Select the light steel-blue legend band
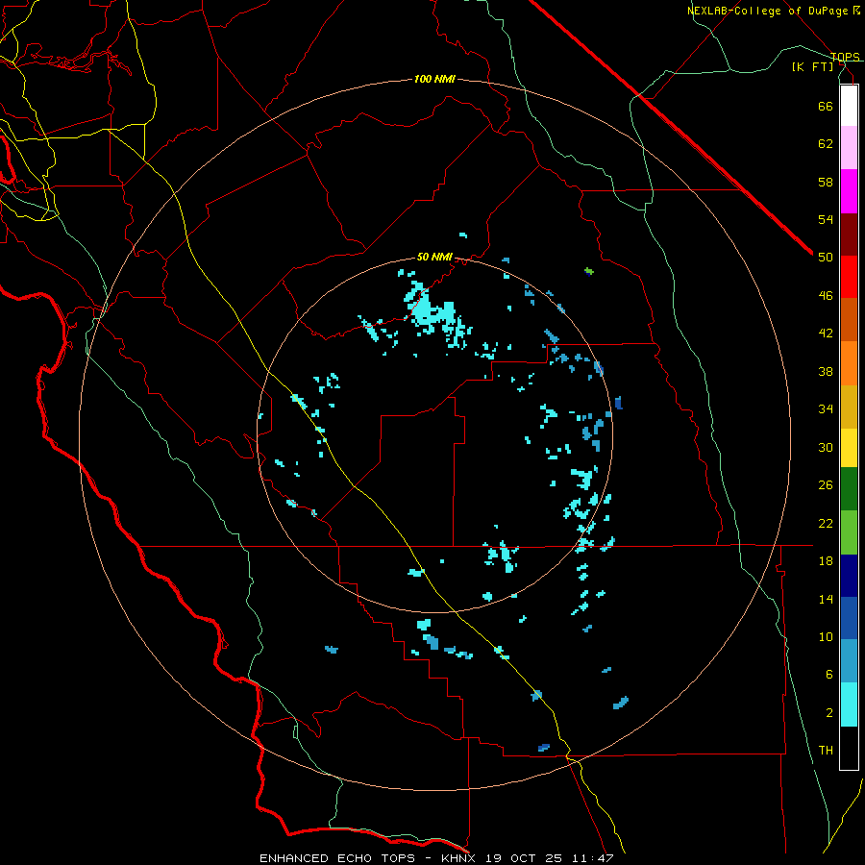The width and height of the screenshot is (865, 865). 849,661
